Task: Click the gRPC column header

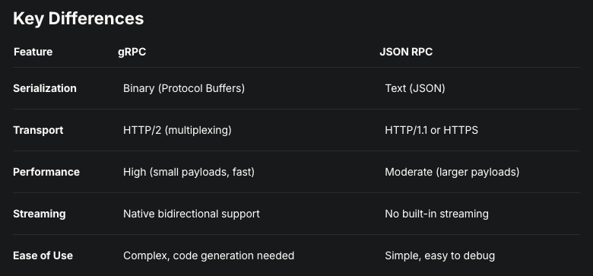Action: (x=132, y=52)
